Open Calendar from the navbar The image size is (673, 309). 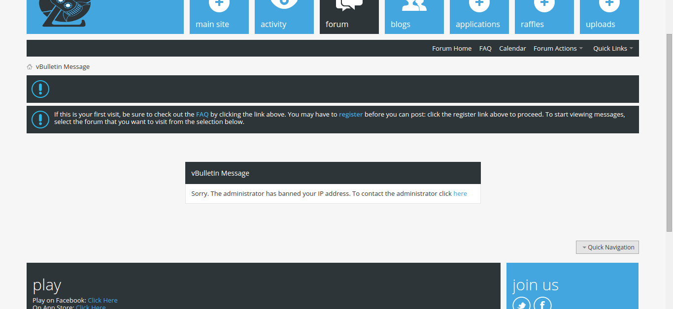[x=512, y=48]
